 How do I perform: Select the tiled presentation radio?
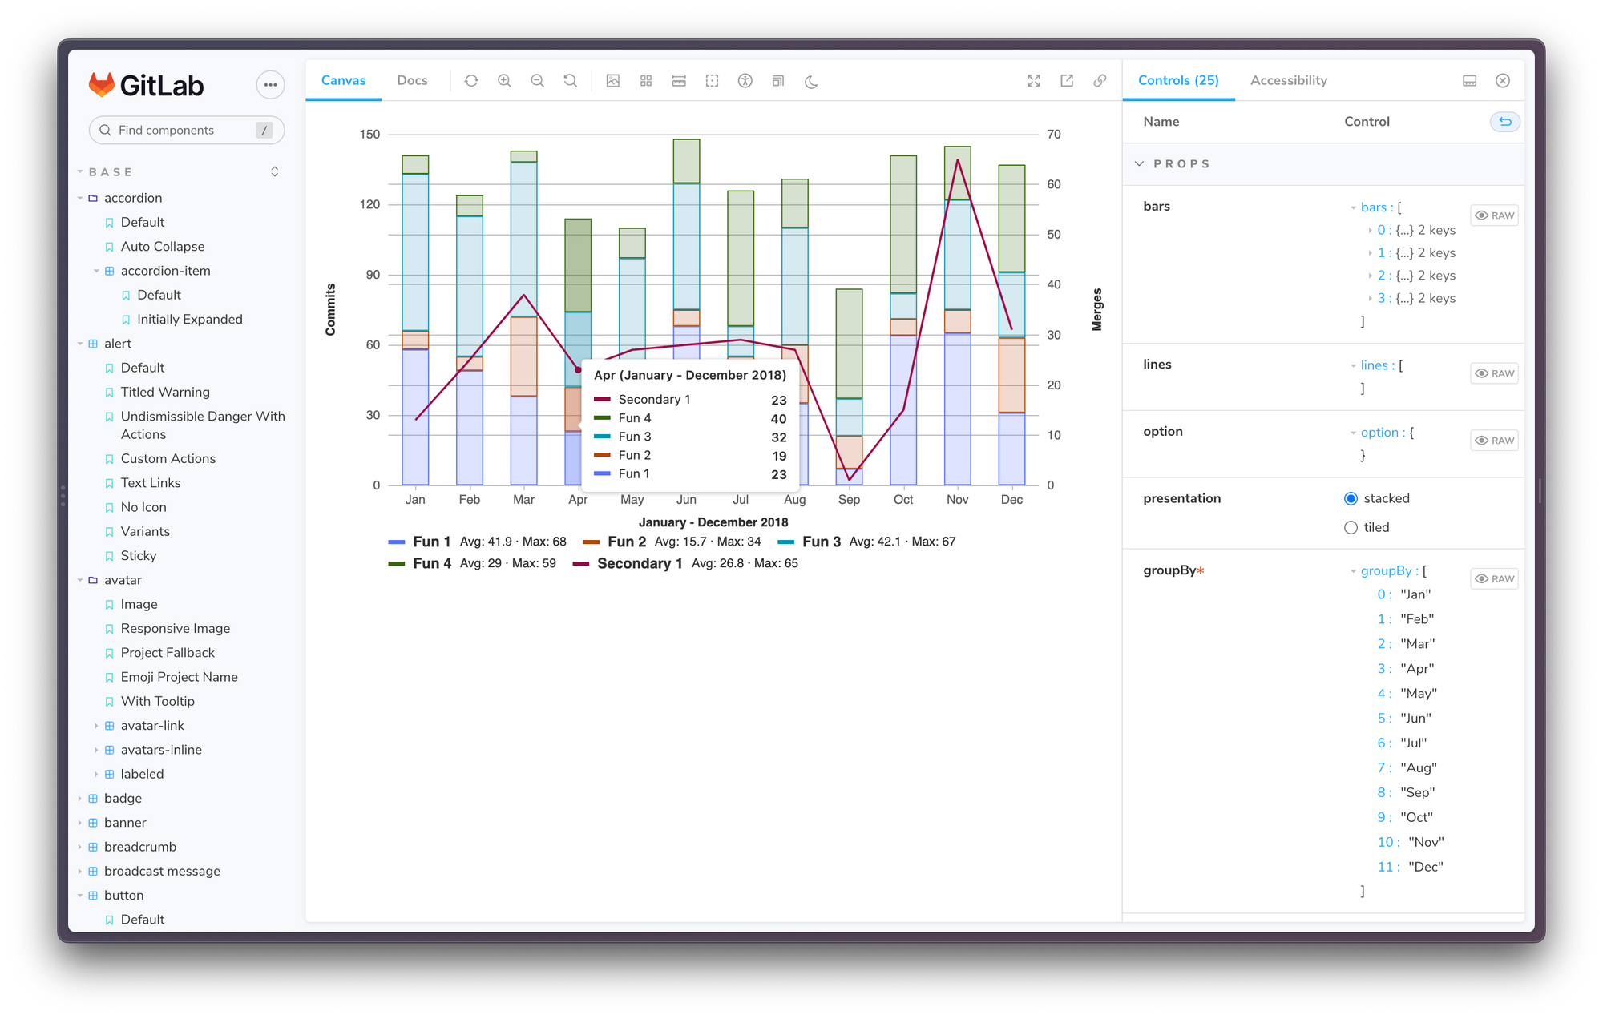(1351, 527)
